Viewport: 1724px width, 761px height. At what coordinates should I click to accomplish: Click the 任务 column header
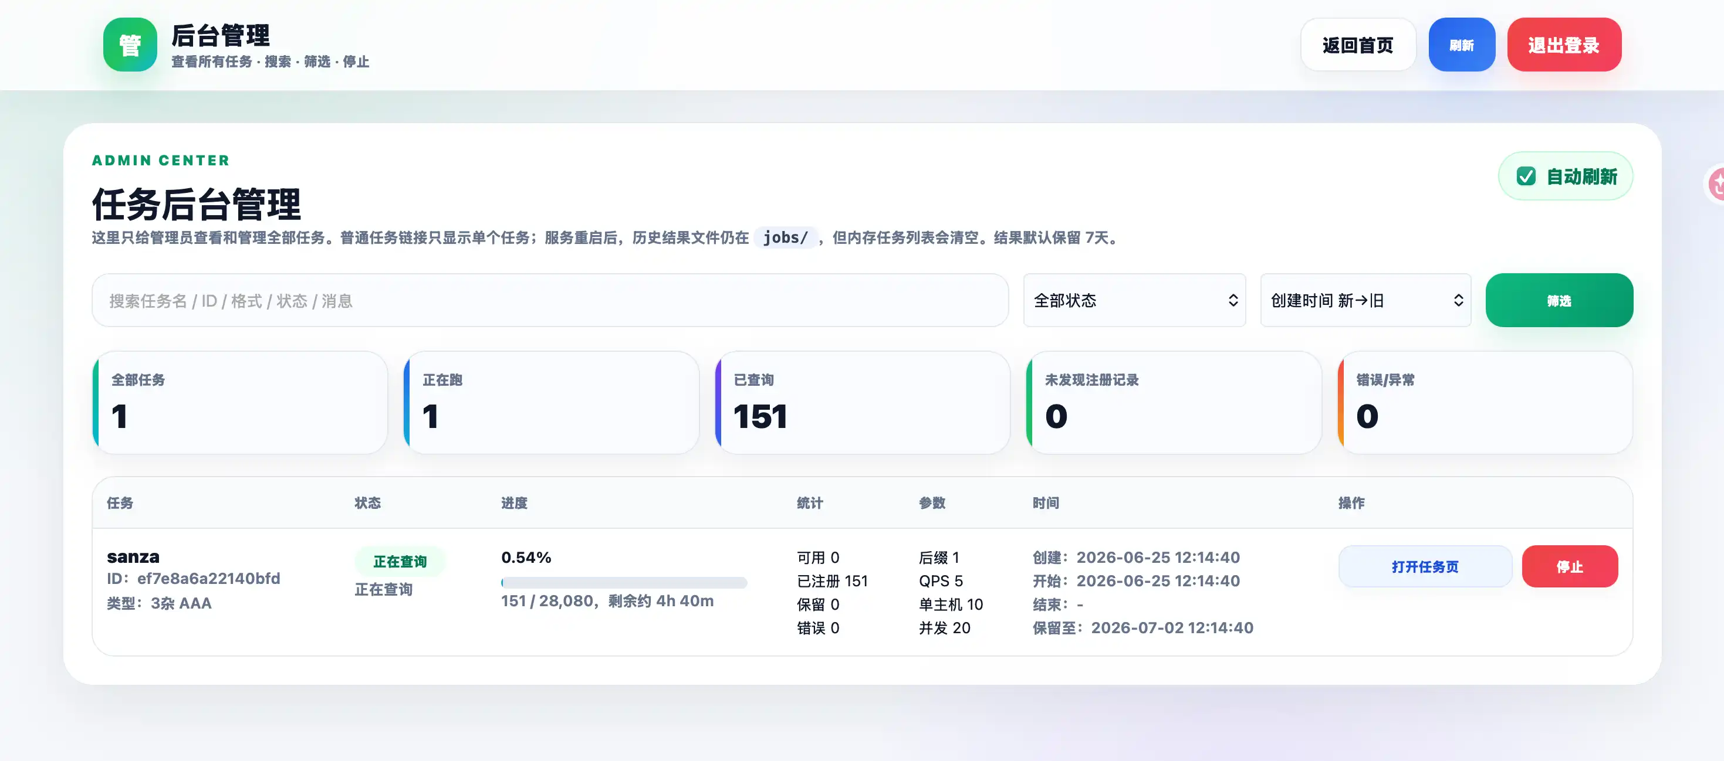click(120, 503)
